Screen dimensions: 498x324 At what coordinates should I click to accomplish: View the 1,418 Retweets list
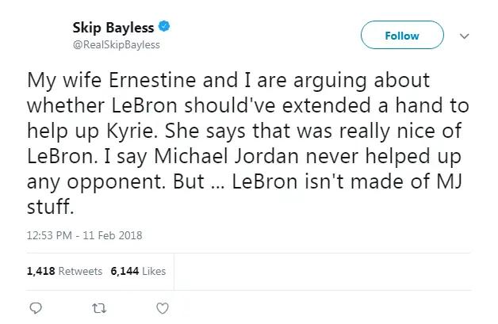[64, 271]
